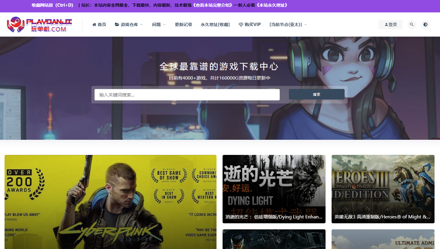Viewport: 440px width, 249px height.
Task: Click the 收藏网站按（Ctrl+D） banner text
Action: (x=53, y=5)
